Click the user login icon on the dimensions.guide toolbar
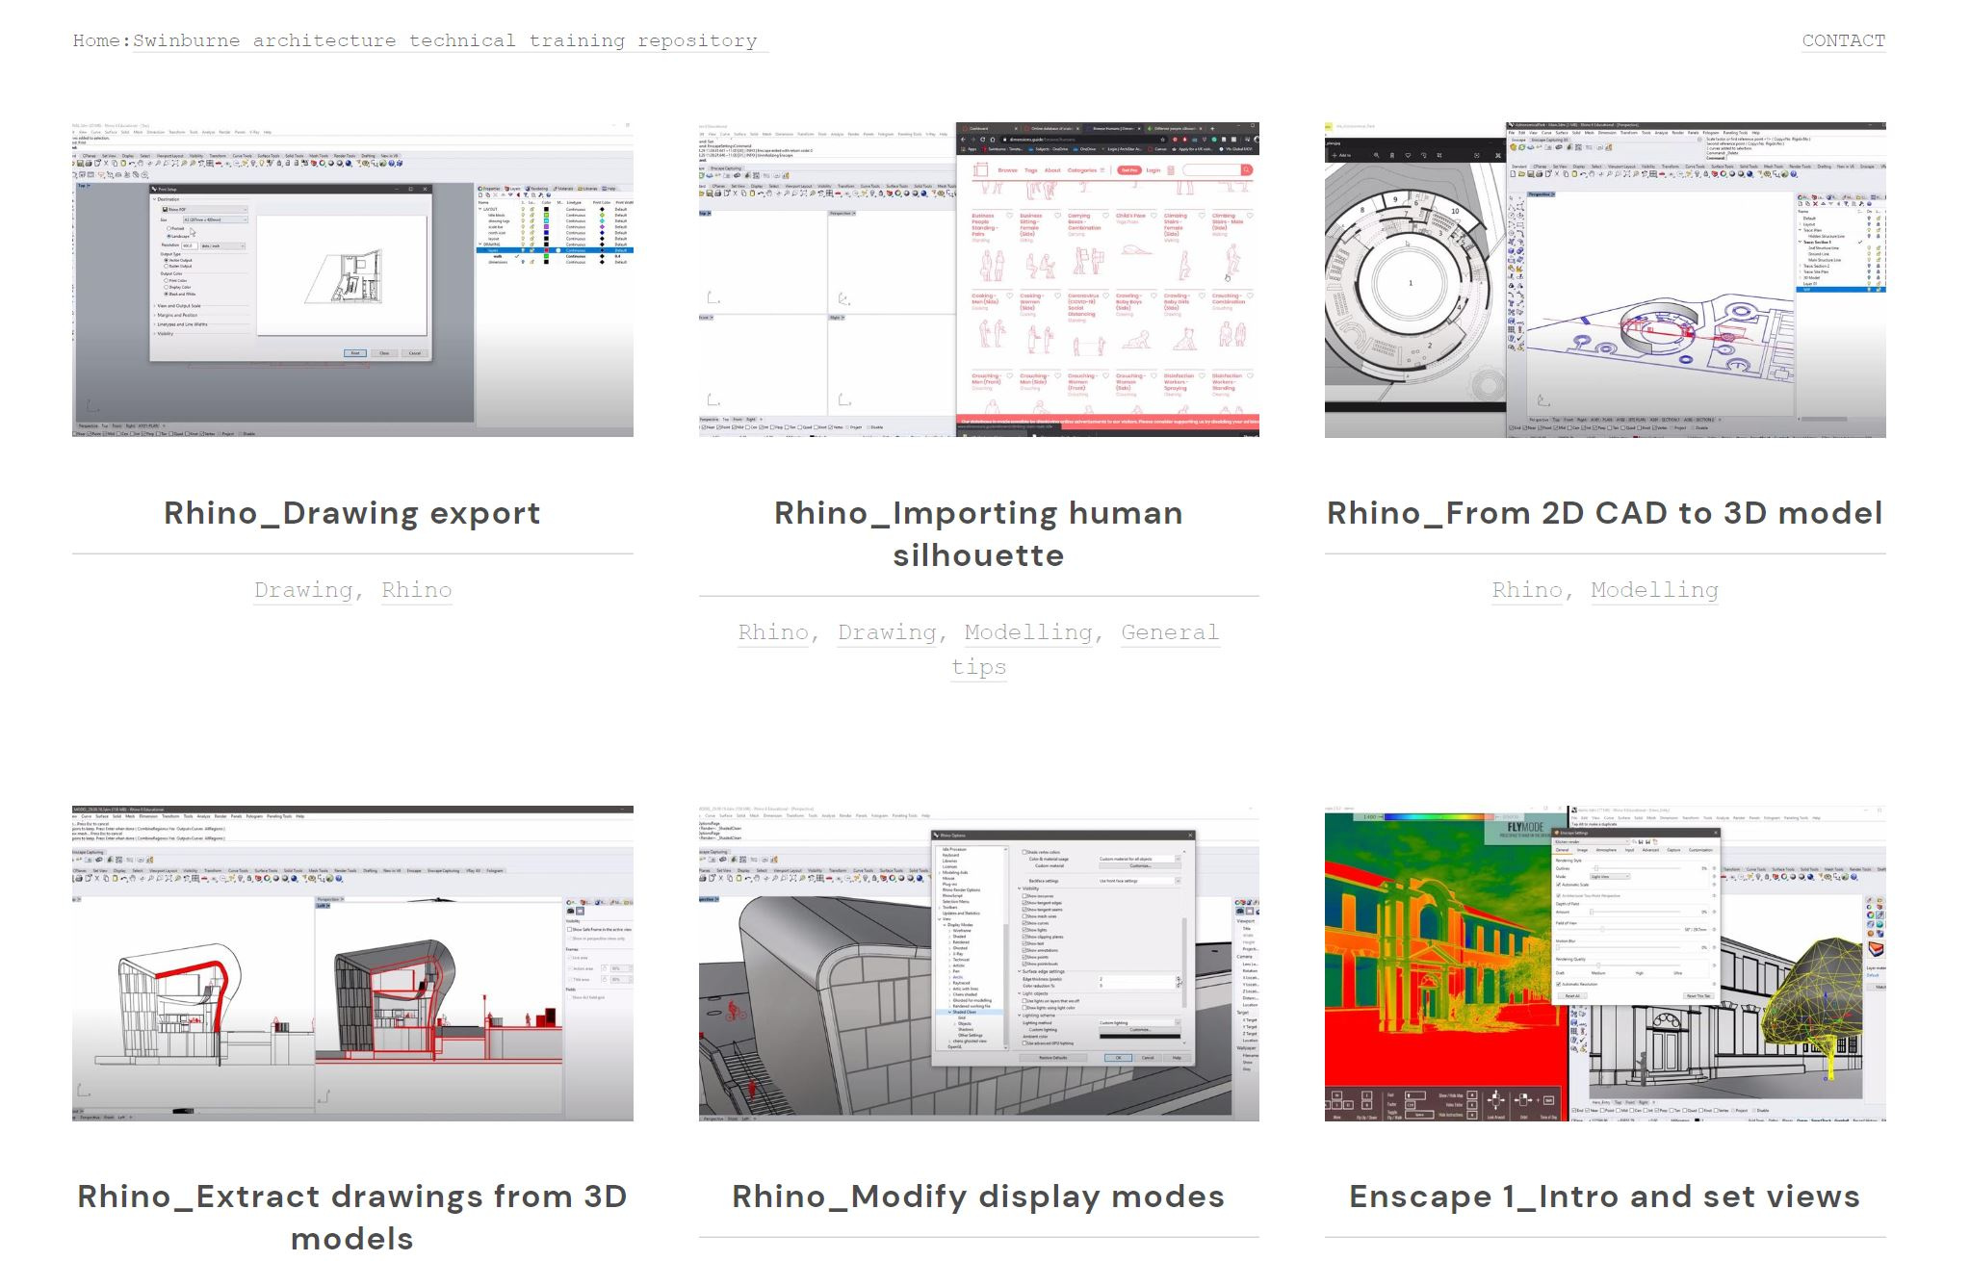Screen dimensions: 1970x1261 point(1170,169)
